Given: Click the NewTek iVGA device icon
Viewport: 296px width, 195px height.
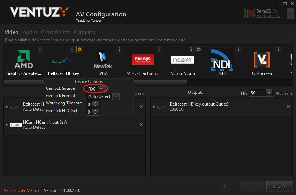Looking at the screenshot, I should (103, 60).
